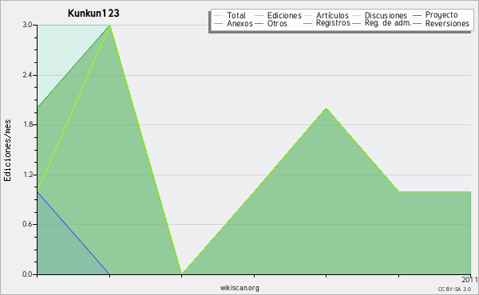The height and width of the screenshot is (295, 479).
Task: Click the blue Registros line color marker
Action: pyautogui.click(x=308, y=23)
